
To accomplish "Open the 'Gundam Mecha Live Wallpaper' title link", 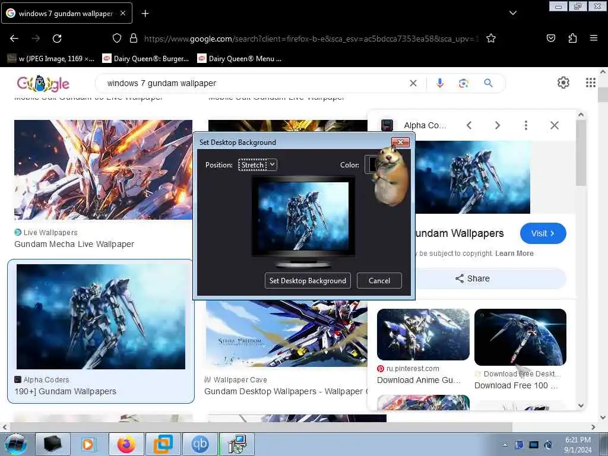I will [74, 244].
